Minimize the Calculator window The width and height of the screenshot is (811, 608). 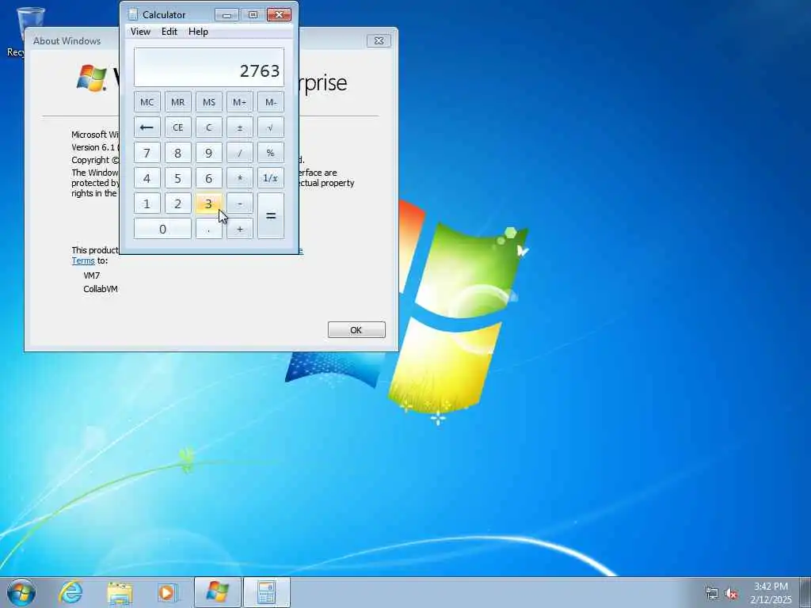tap(227, 15)
